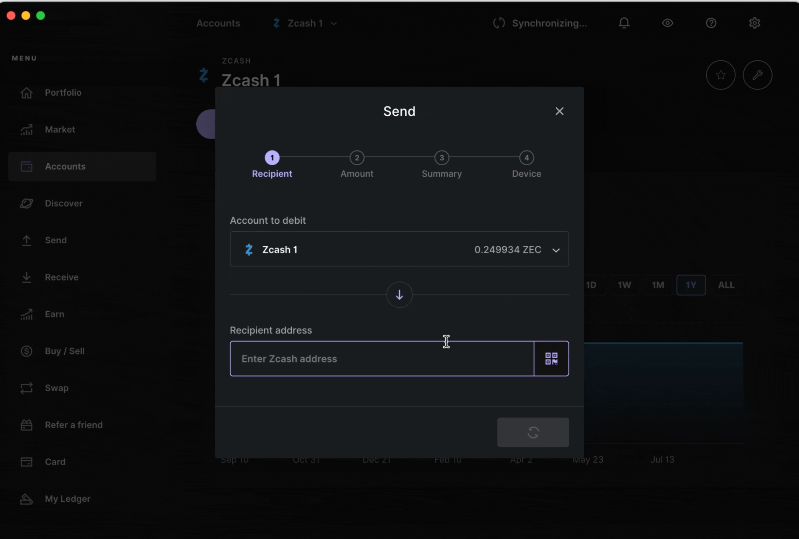This screenshot has width=799, height=539.
Task: Click the Enter Zcash address field
Action: tap(381, 359)
